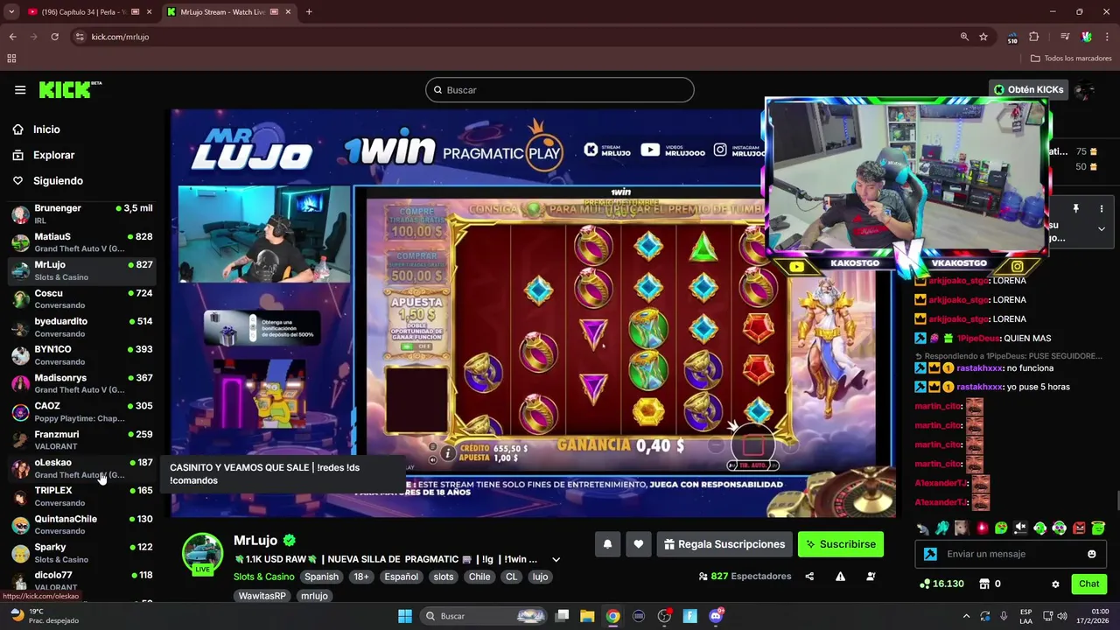Open Todos los marcadores folder

coord(1071,59)
